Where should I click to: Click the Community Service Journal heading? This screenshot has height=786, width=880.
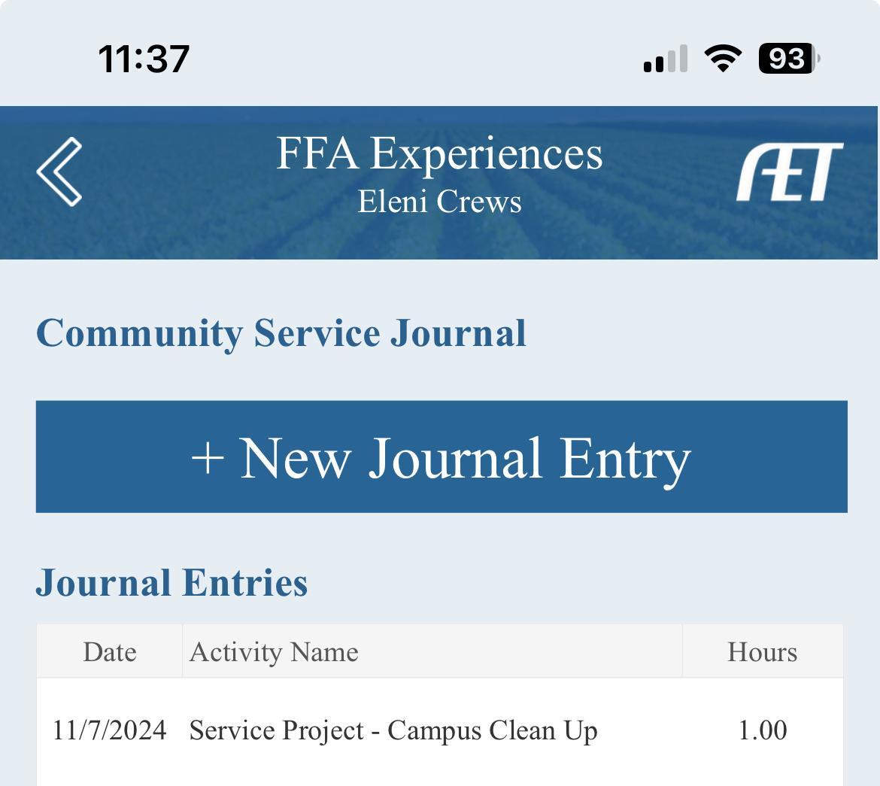(281, 333)
